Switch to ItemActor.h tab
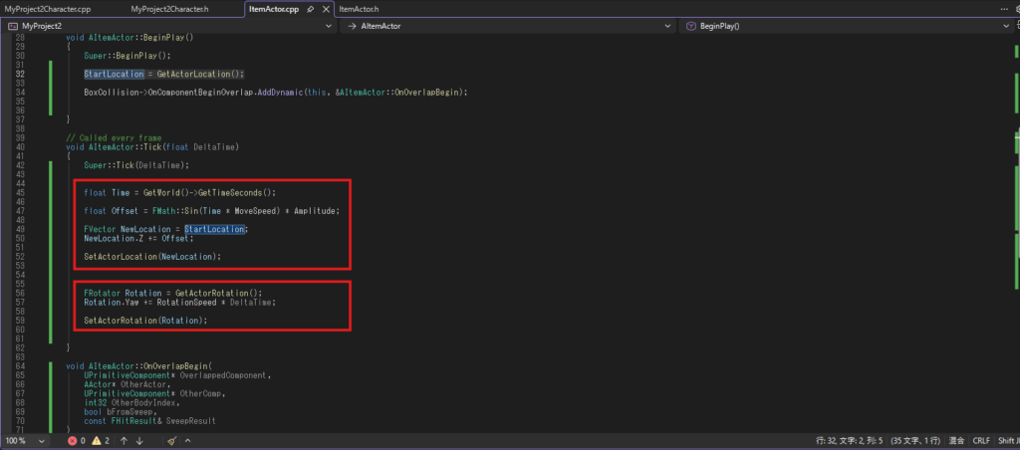1020x450 pixels. point(359,9)
